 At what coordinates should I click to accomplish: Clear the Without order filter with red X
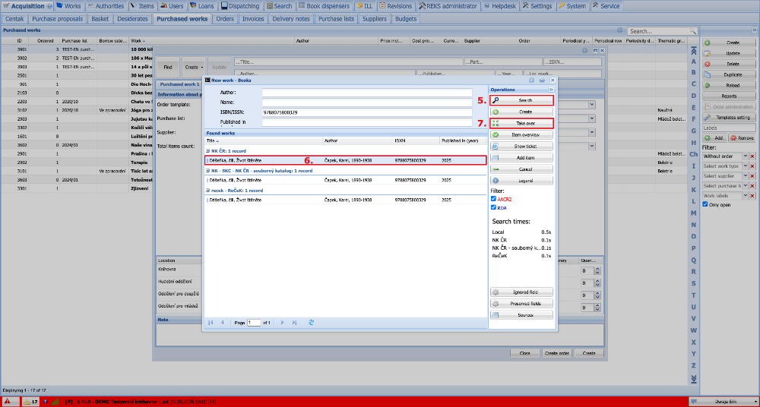click(x=752, y=156)
